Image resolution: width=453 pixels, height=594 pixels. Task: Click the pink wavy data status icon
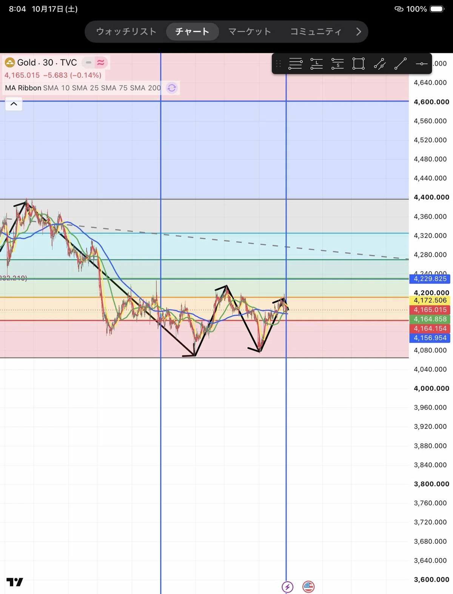[x=101, y=62]
